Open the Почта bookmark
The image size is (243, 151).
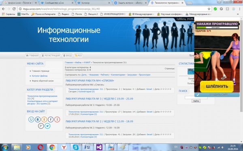[77, 14]
